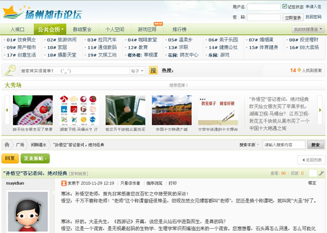Open the 帖子 search type dropdown
The height and width of the screenshot is (233, 327).
click(x=137, y=71)
